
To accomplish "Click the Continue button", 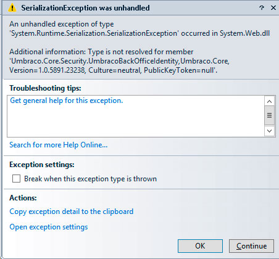I will coord(251,246).
